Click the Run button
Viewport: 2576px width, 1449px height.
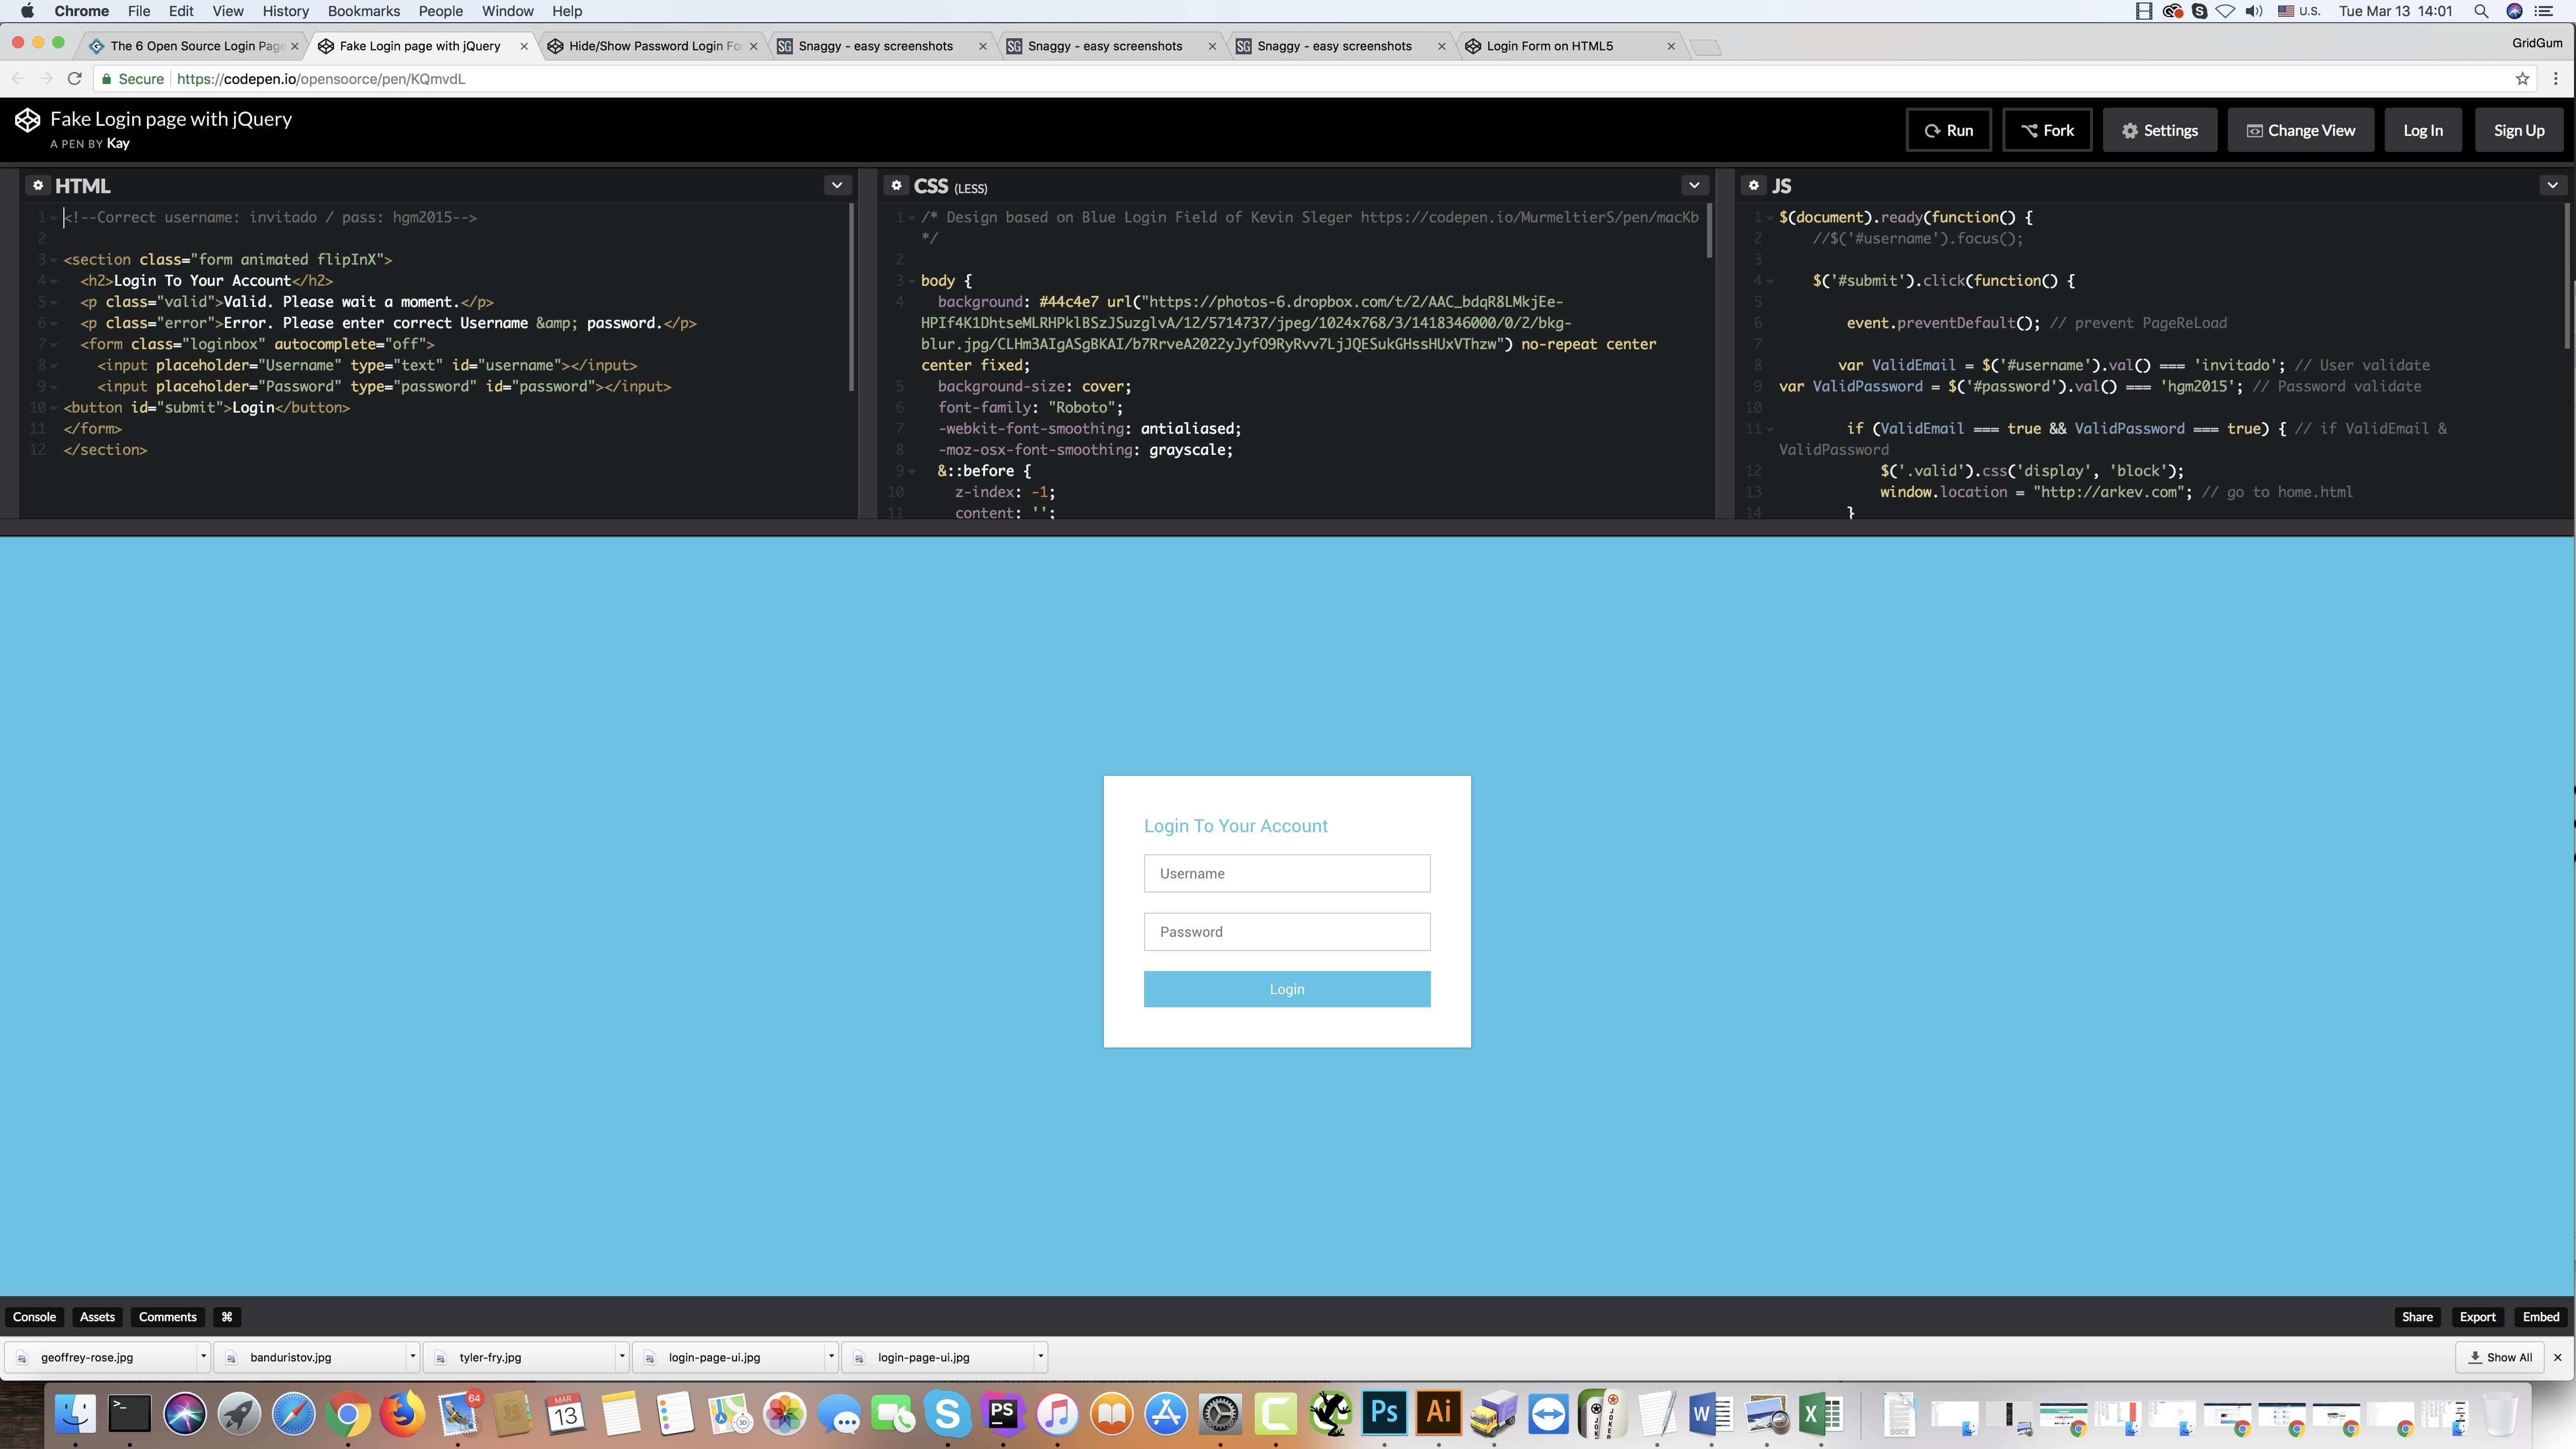1948,130
